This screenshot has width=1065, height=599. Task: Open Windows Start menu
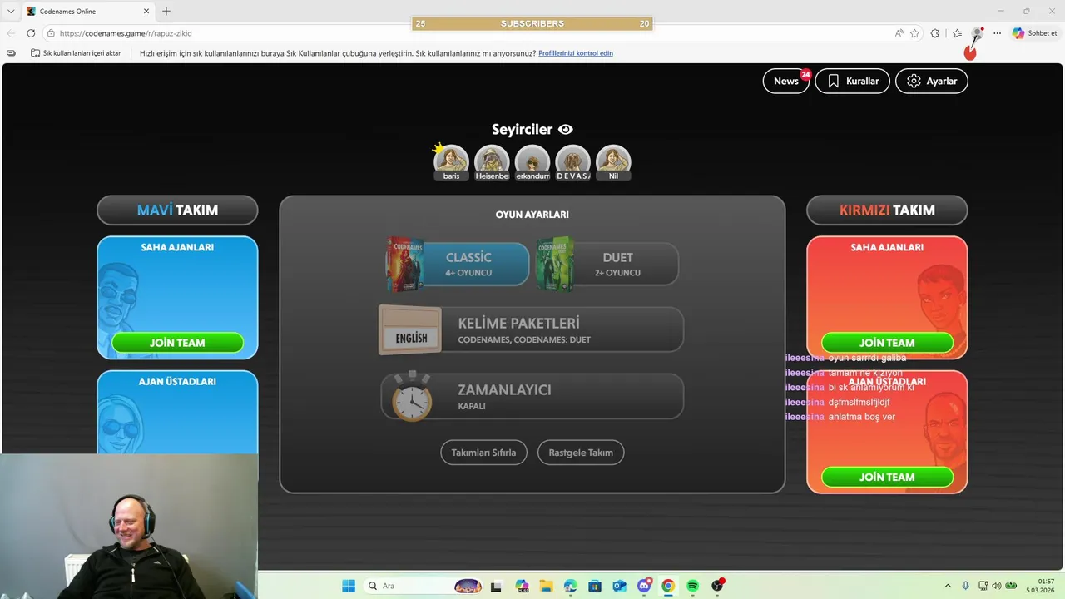[348, 586]
